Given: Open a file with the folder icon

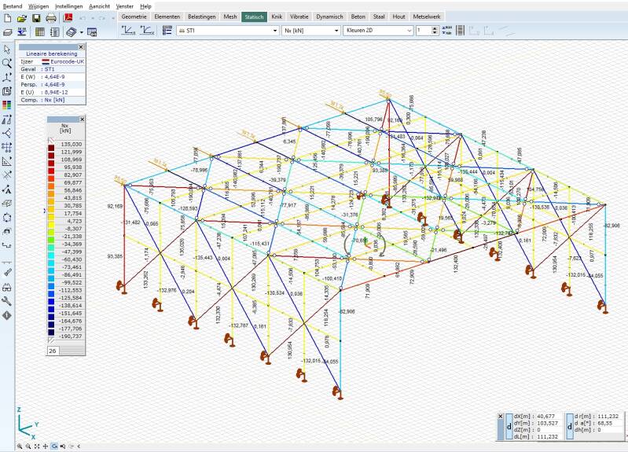Looking at the screenshot, I should (22, 18).
